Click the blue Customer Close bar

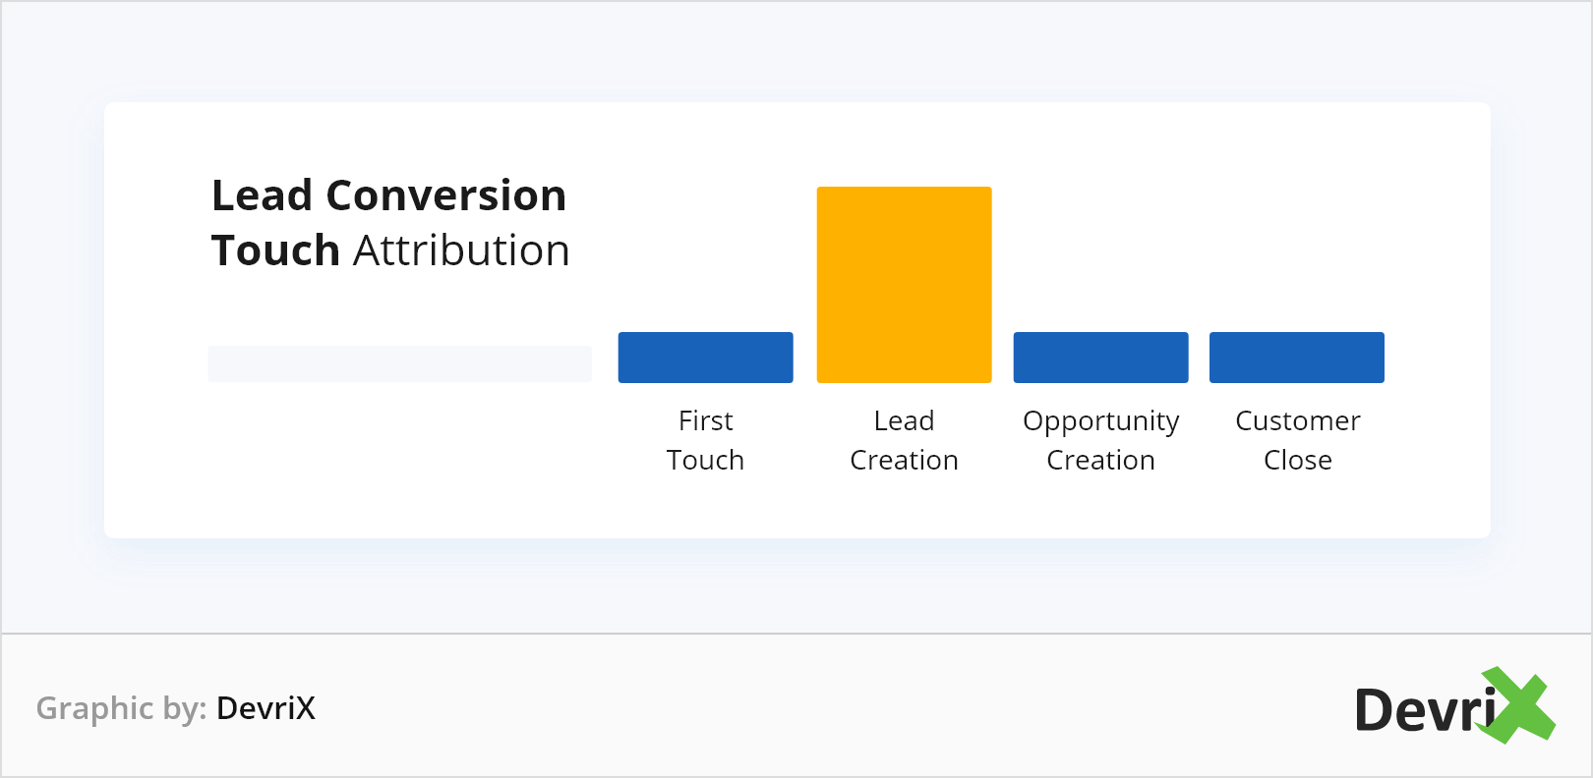click(x=1296, y=358)
